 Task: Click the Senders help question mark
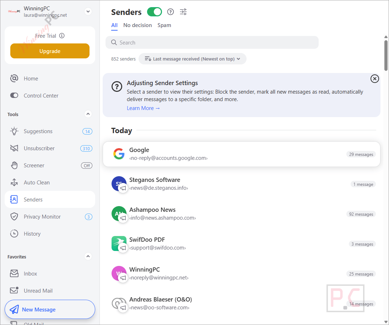[171, 12]
